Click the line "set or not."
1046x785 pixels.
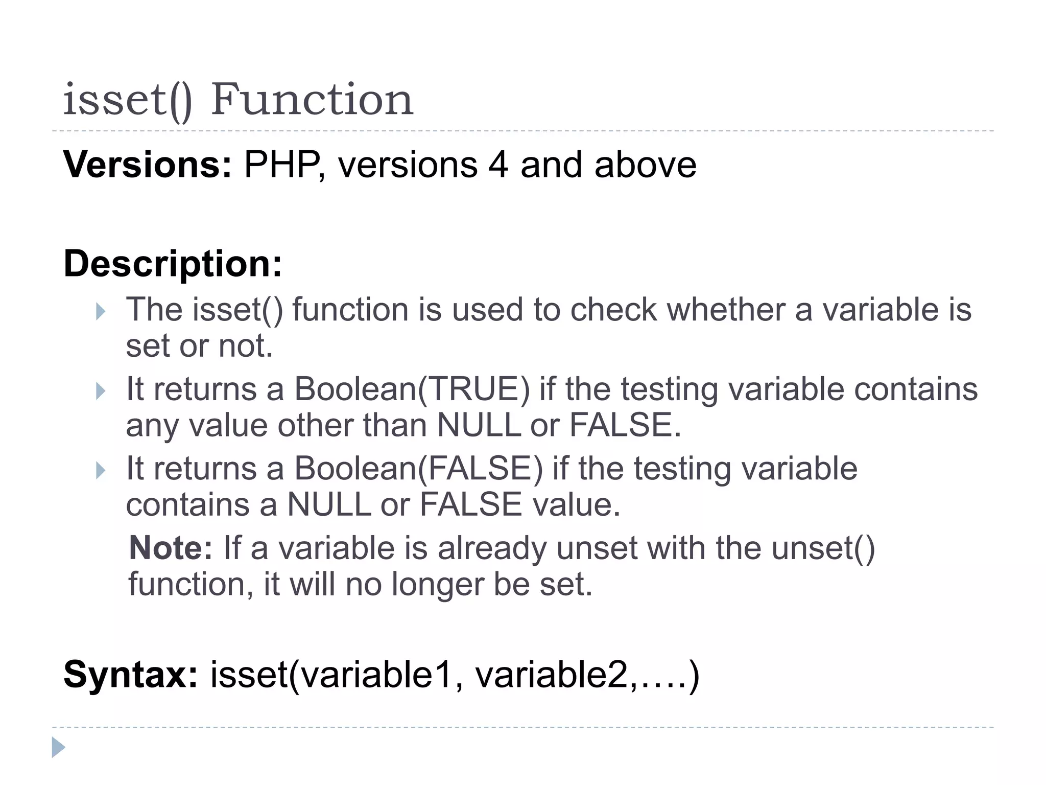(x=199, y=346)
